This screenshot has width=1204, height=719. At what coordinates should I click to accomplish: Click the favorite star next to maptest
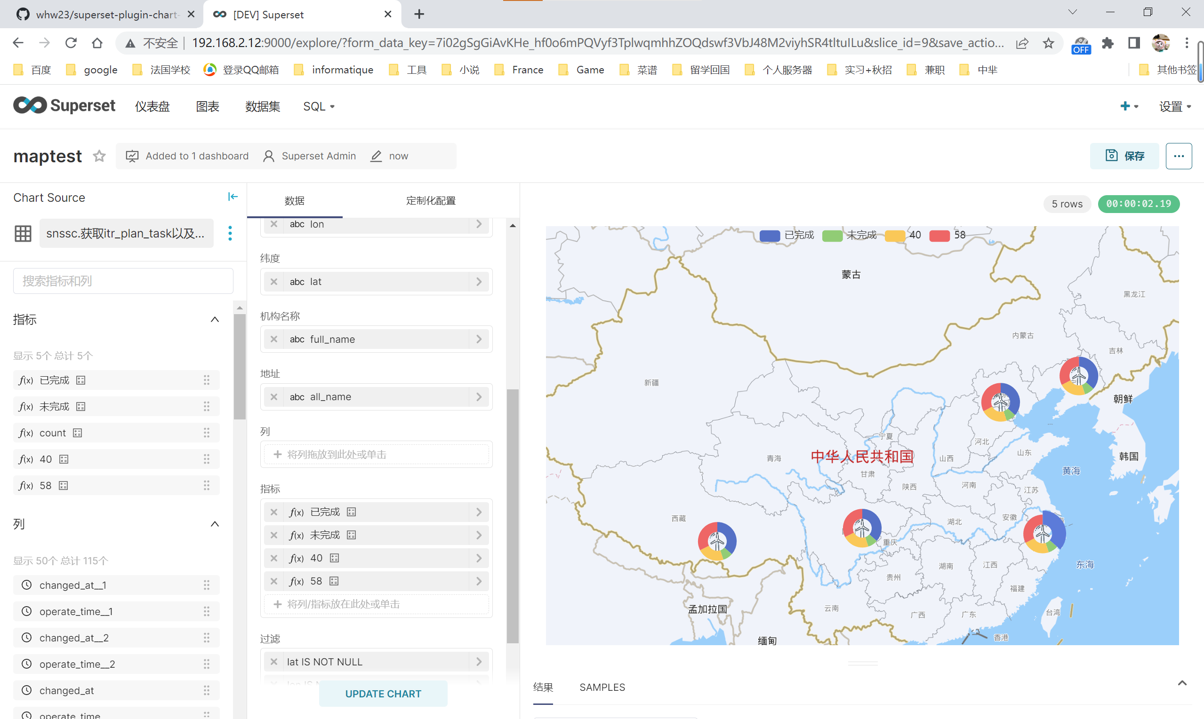[99, 156]
